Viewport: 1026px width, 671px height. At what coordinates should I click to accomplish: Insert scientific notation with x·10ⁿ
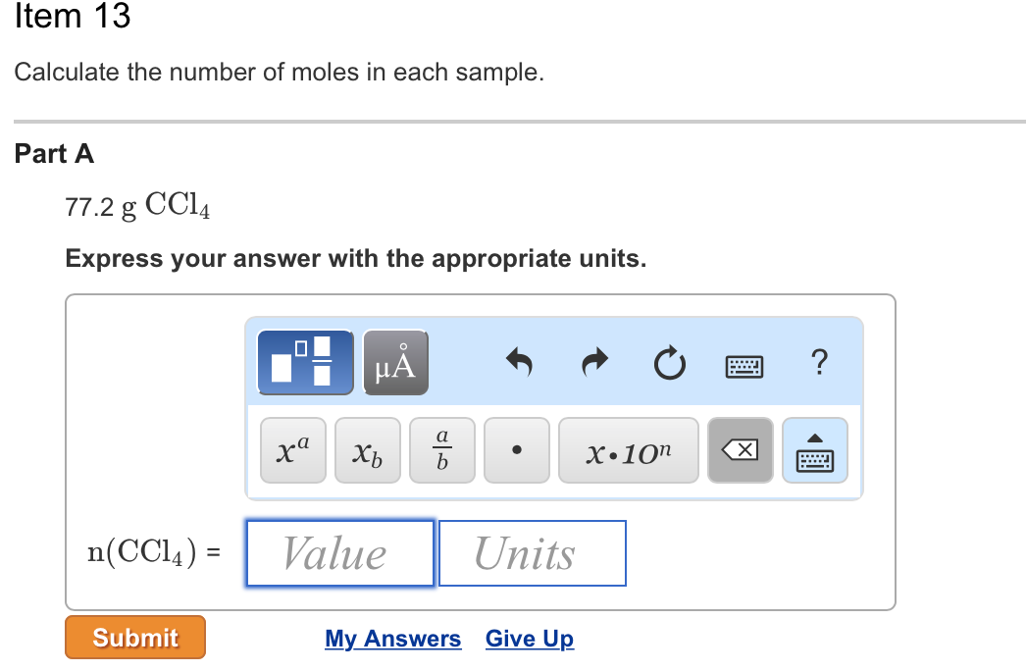[x=629, y=450]
